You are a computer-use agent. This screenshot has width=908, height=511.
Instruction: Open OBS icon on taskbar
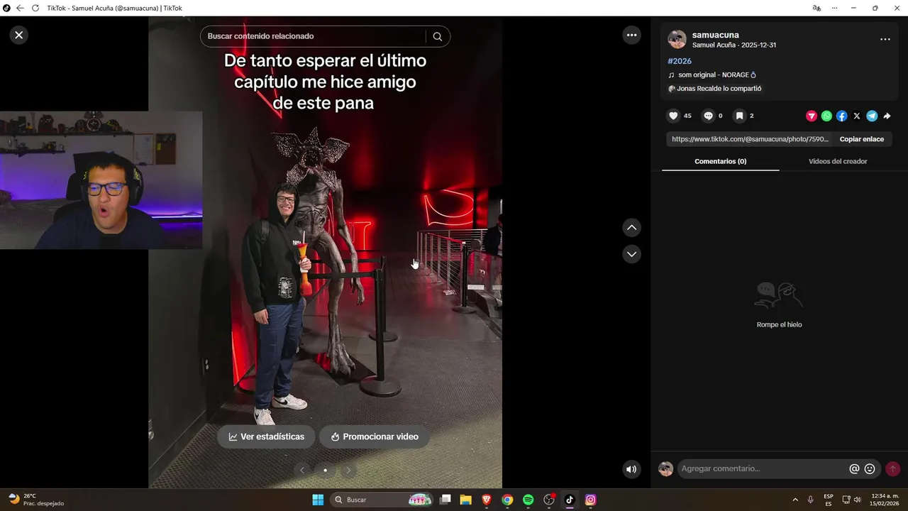pos(549,500)
